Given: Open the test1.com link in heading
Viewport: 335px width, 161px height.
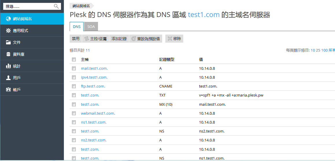Looking at the screenshot, I should pos(203,15).
